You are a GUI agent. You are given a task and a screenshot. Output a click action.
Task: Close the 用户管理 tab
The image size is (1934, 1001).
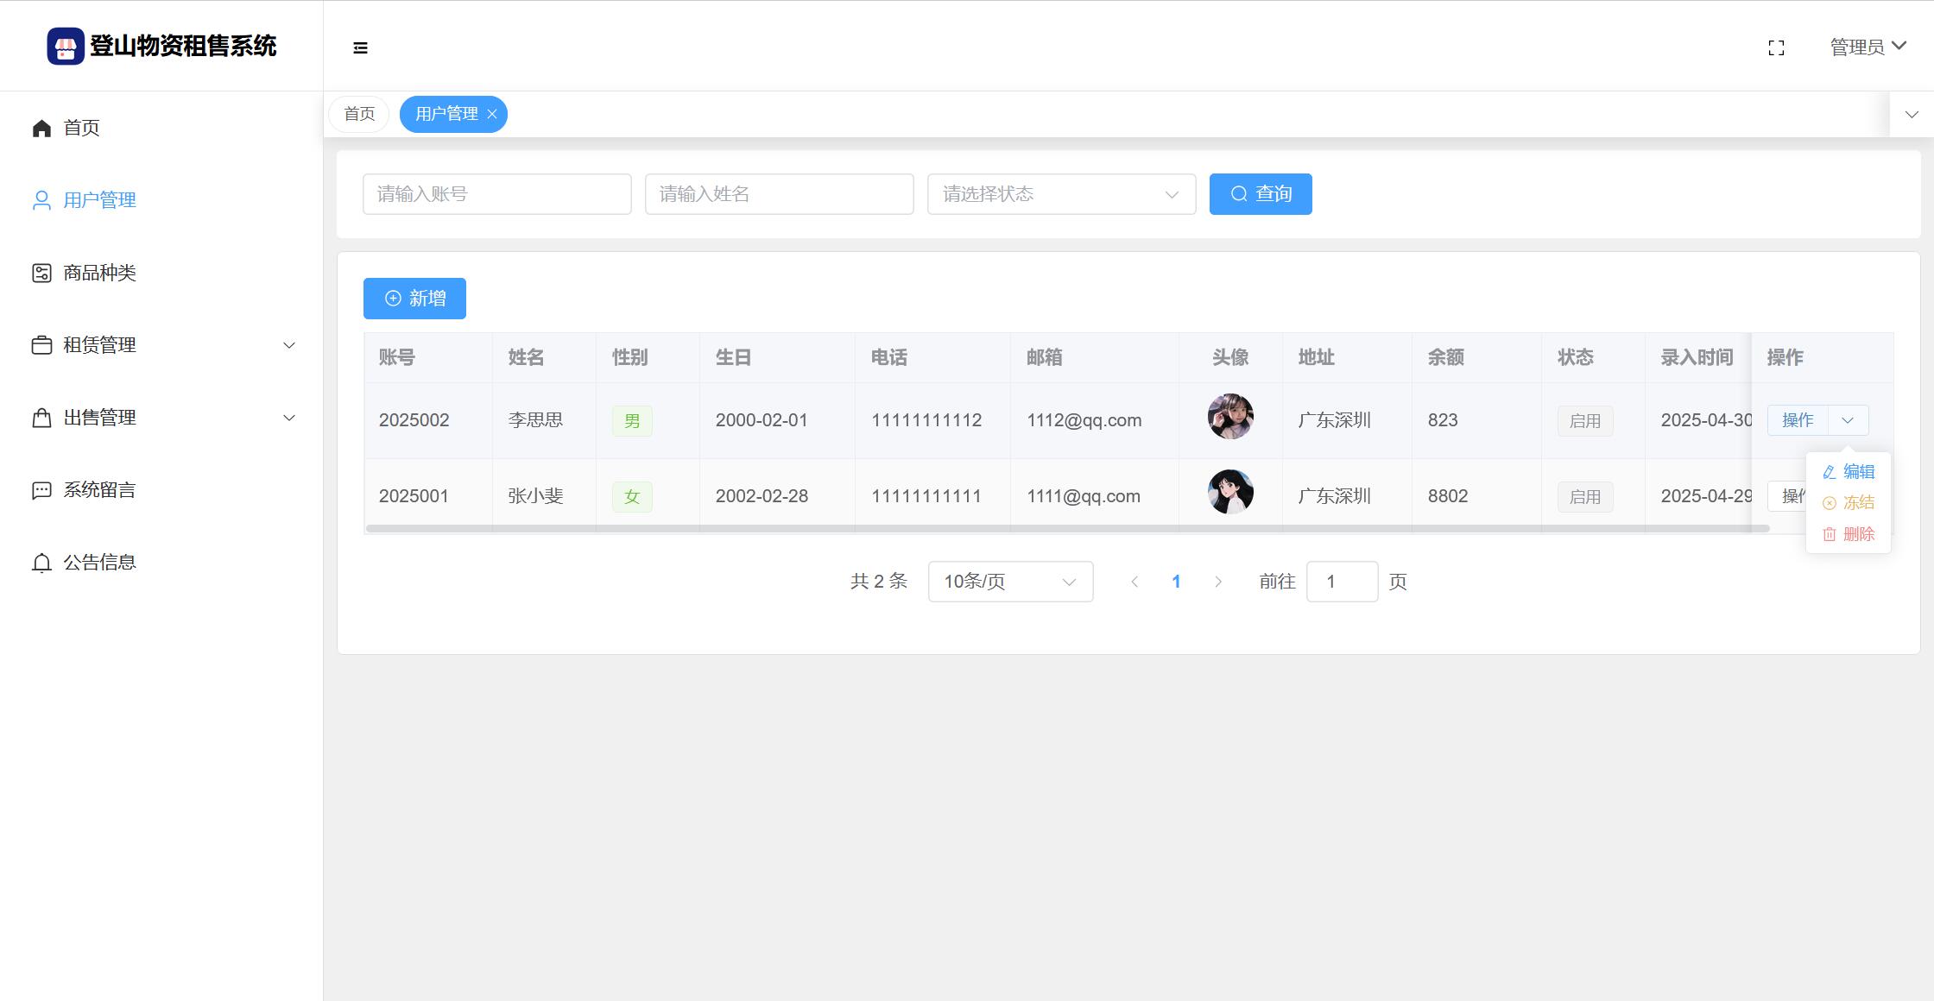(492, 115)
